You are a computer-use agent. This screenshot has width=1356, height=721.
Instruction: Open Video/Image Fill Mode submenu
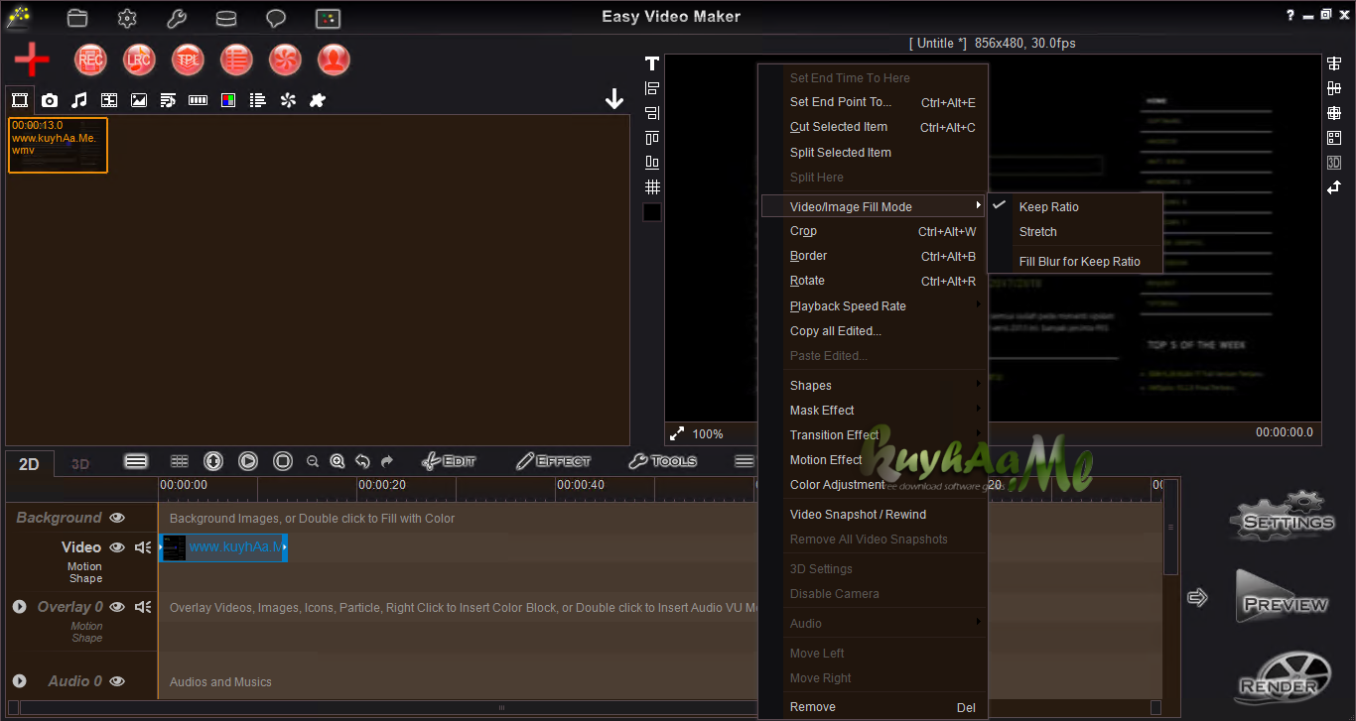[x=874, y=206]
